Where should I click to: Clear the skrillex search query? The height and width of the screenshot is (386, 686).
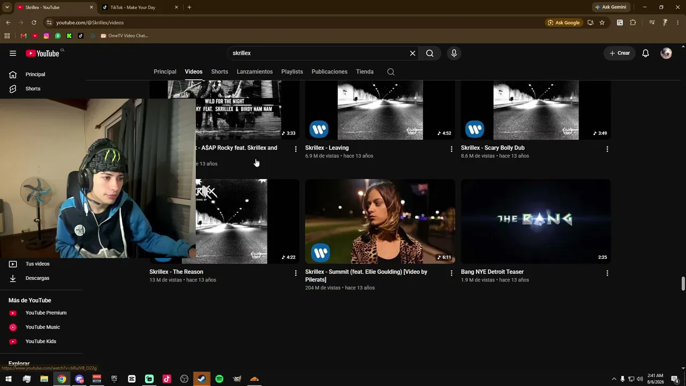click(x=413, y=53)
